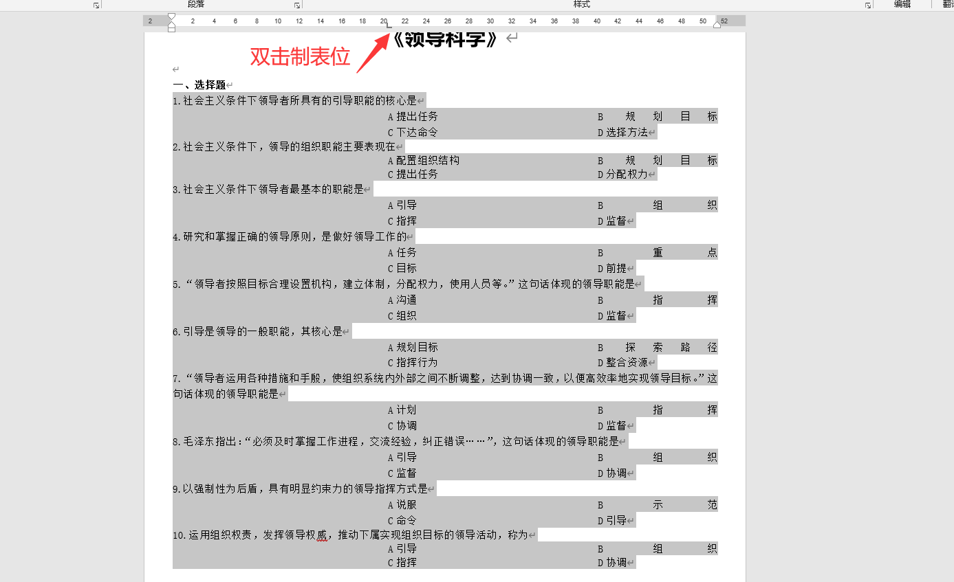Viewport: 954px width, 582px height.
Task: Click option D 协调 under question 10
Action: click(612, 563)
